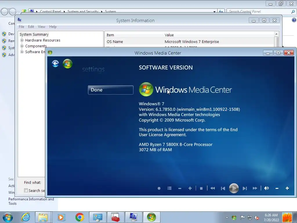Click the Value column header

[218, 35]
